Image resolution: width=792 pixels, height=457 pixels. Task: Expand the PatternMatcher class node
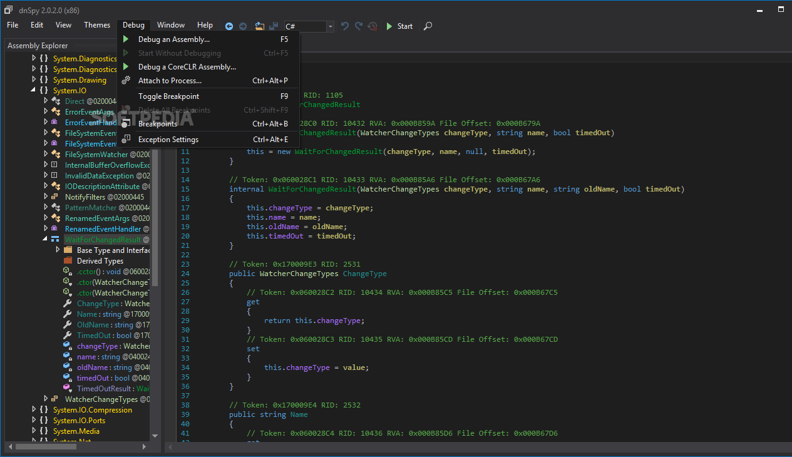pos(46,208)
